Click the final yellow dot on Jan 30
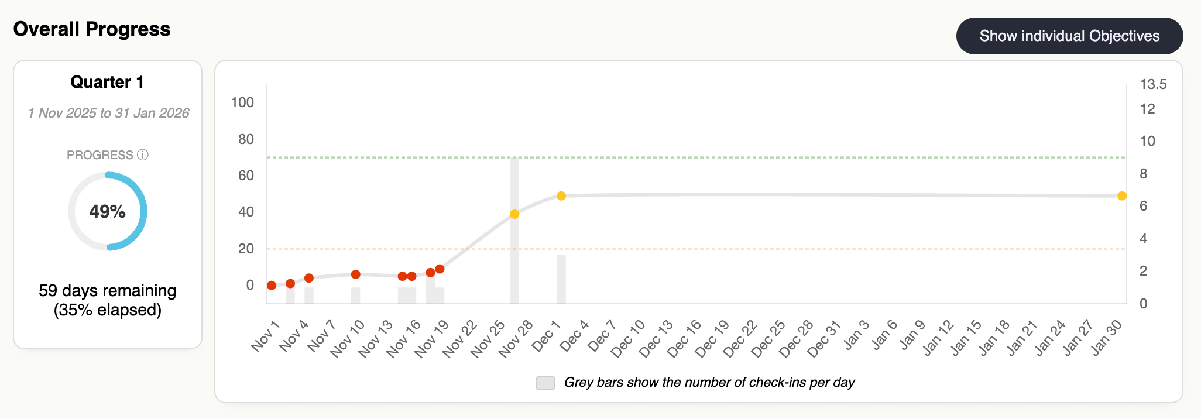This screenshot has width=1201, height=419. click(x=1122, y=196)
